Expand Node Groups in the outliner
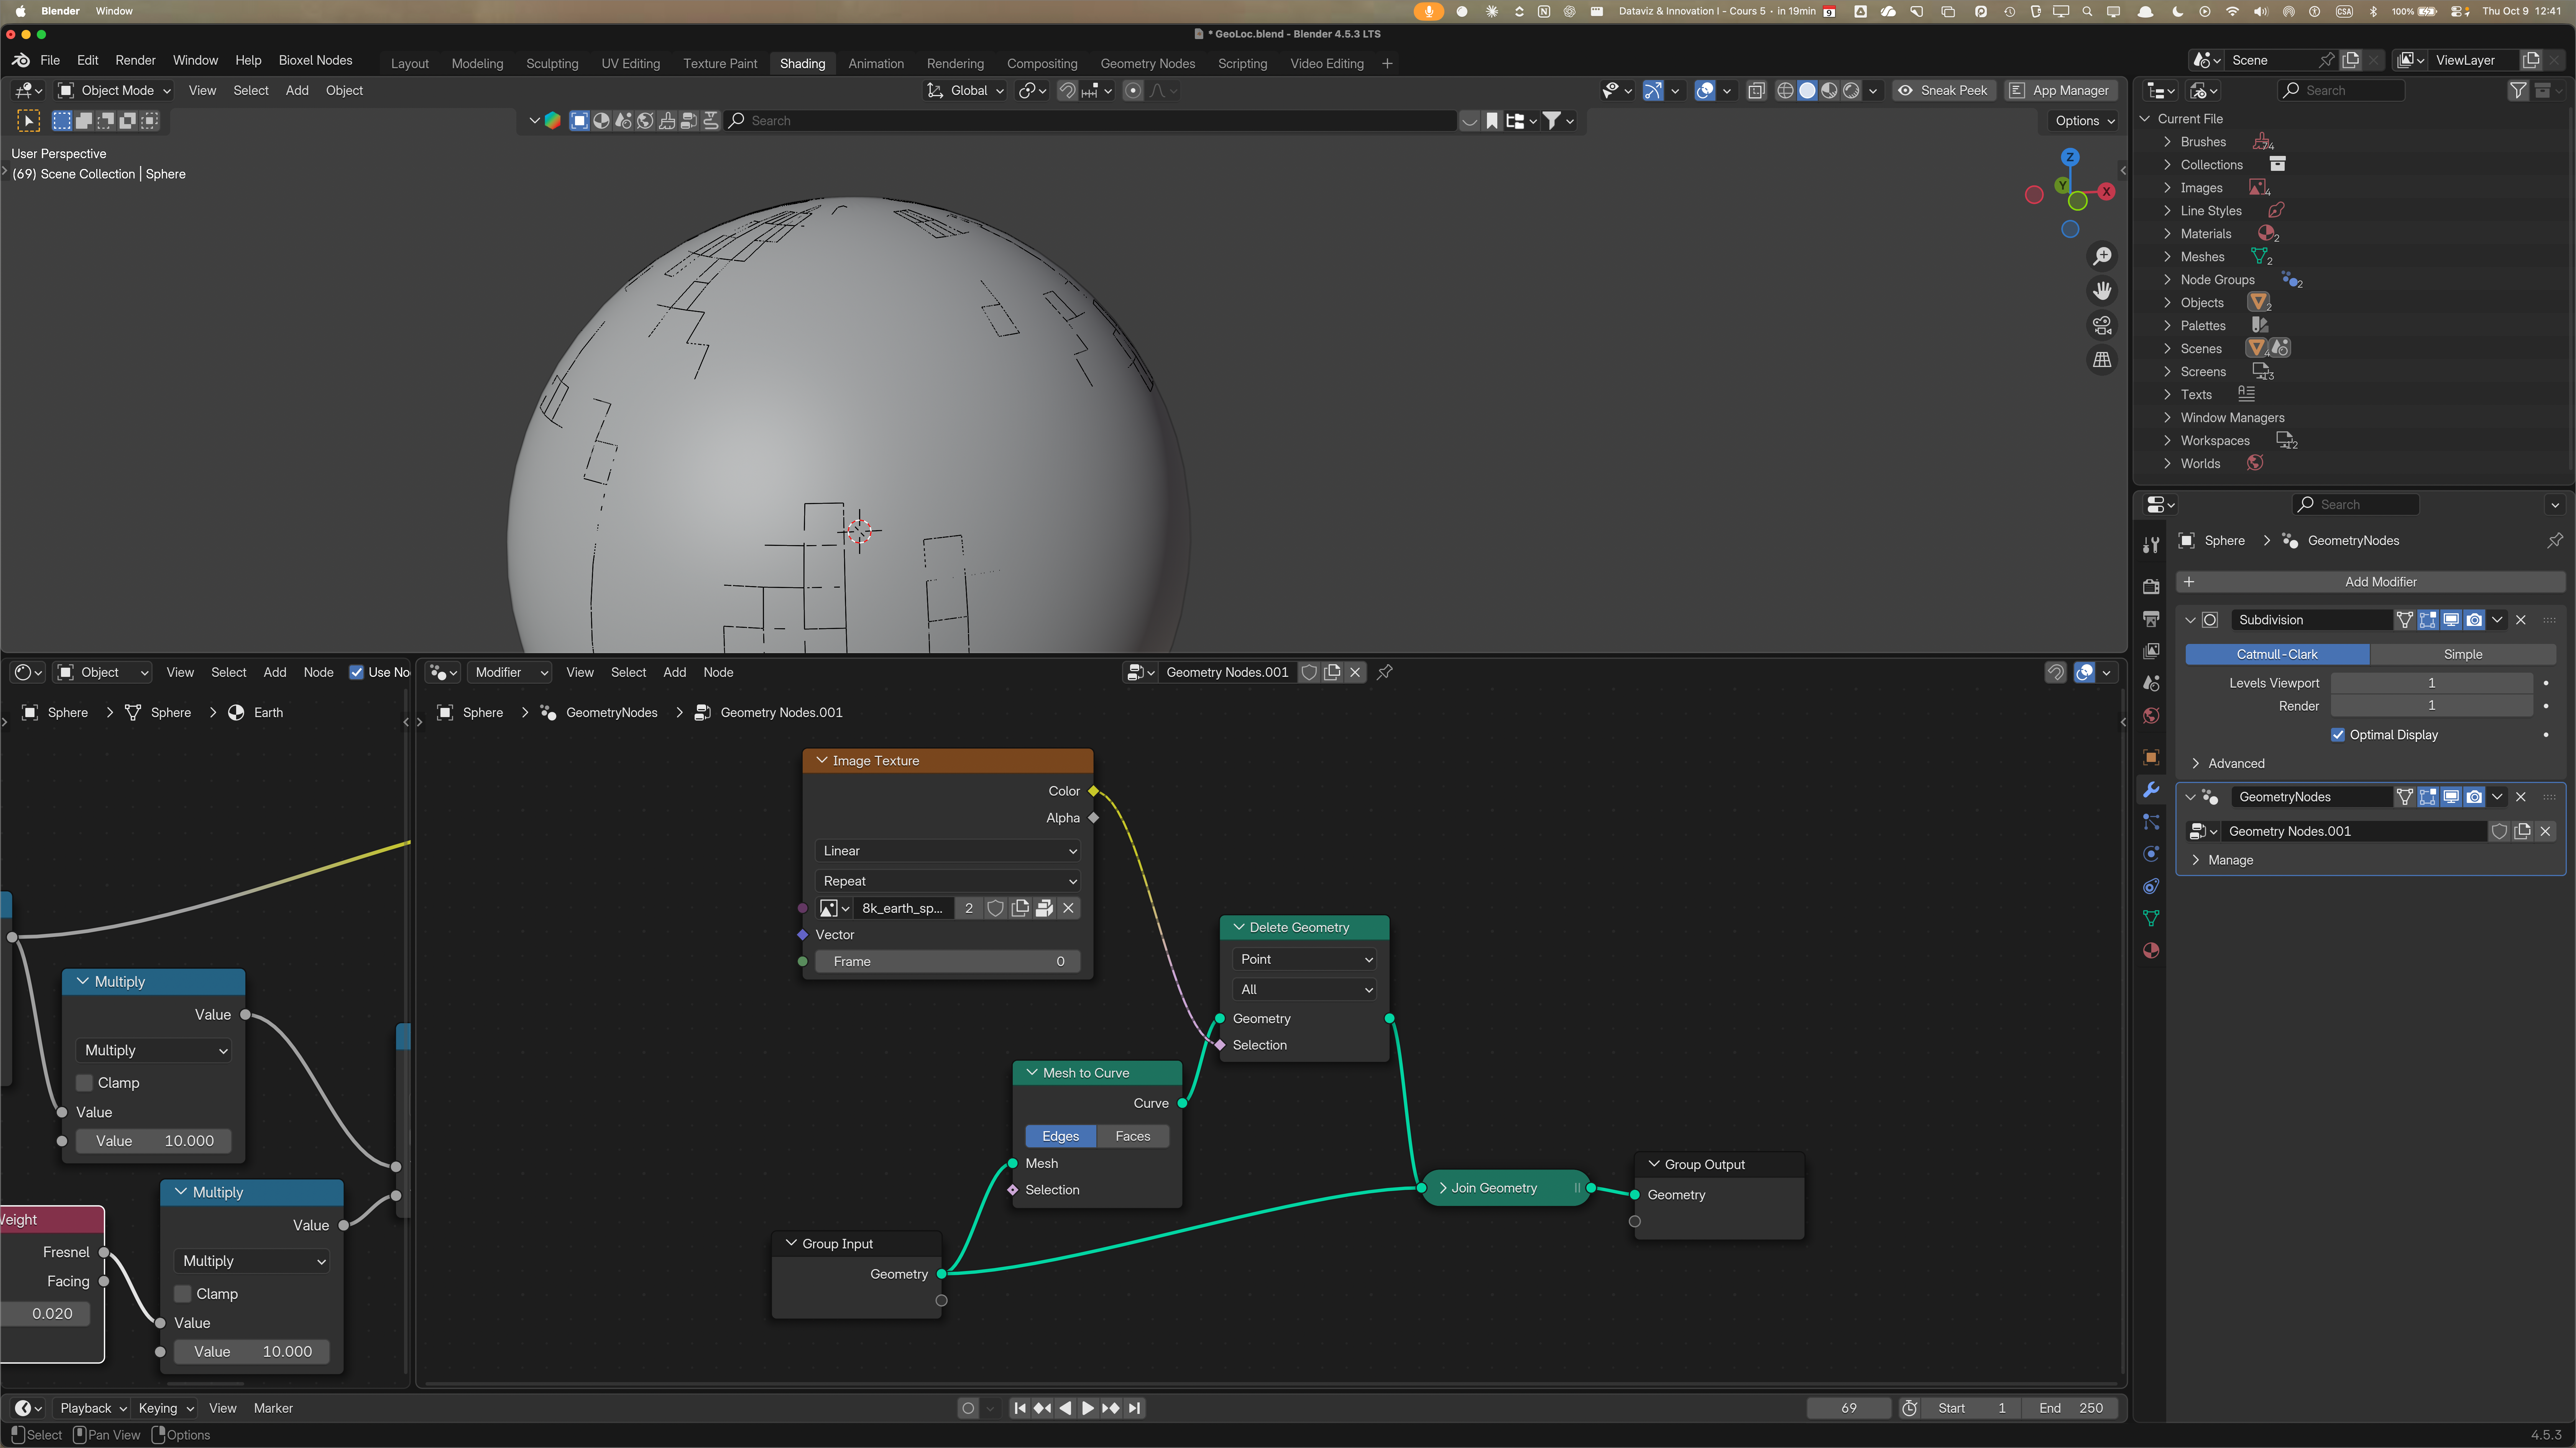The image size is (2576, 1448). [x=2167, y=280]
